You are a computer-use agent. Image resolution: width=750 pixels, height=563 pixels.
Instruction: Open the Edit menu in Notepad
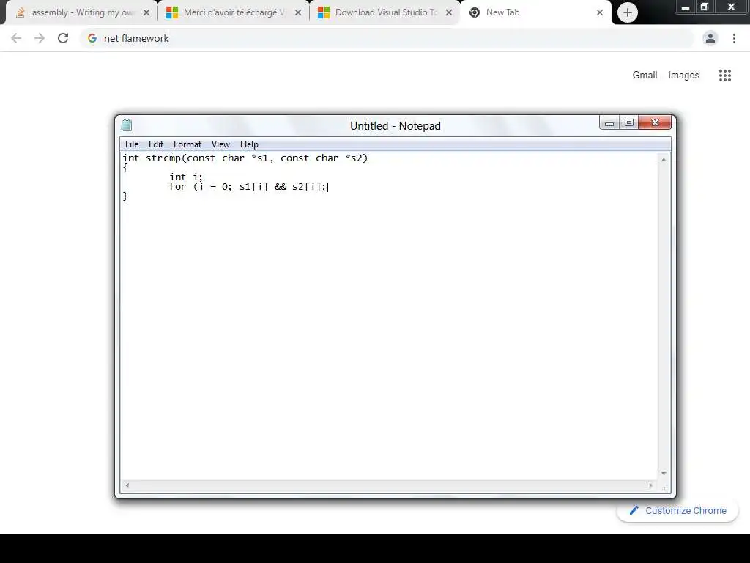pyautogui.click(x=155, y=144)
